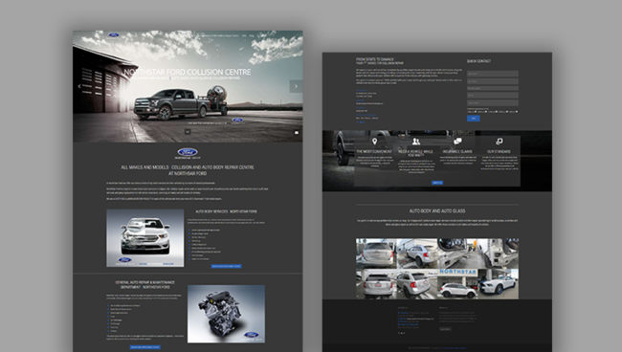Click the people icon above 'While You Wait'
The width and height of the screenshot is (622, 352).
pos(415,142)
